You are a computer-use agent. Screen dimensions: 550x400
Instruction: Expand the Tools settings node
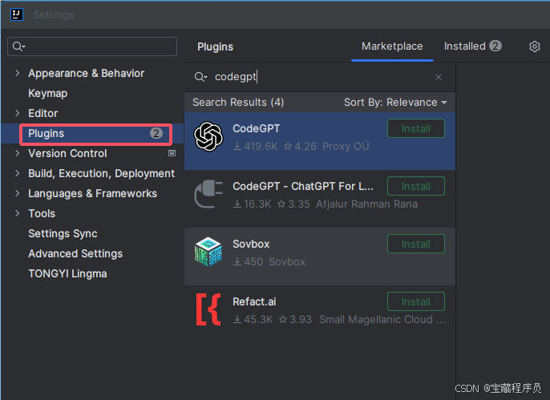(17, 212)
